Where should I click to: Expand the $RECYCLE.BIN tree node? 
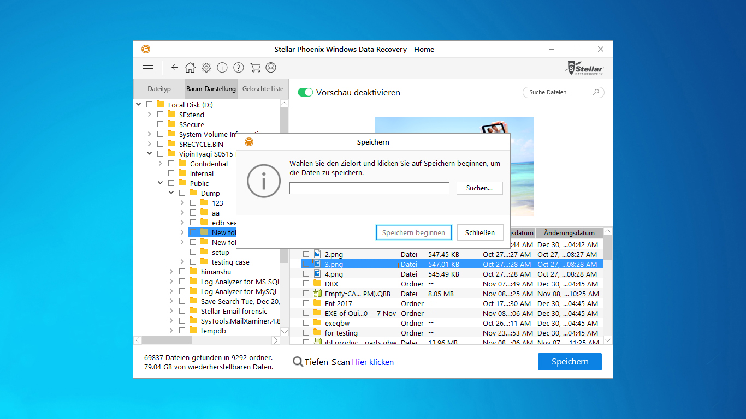pos(150,144)
